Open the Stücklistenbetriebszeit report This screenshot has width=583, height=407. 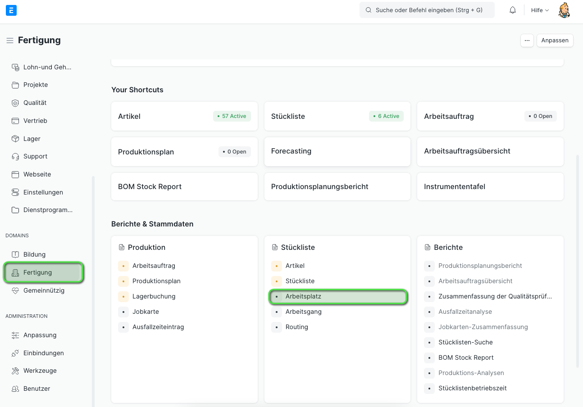pyautogui.click(x=473, y=388)
